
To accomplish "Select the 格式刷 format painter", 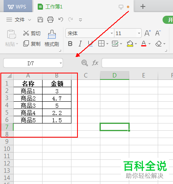I will click(x=52, y=38).
